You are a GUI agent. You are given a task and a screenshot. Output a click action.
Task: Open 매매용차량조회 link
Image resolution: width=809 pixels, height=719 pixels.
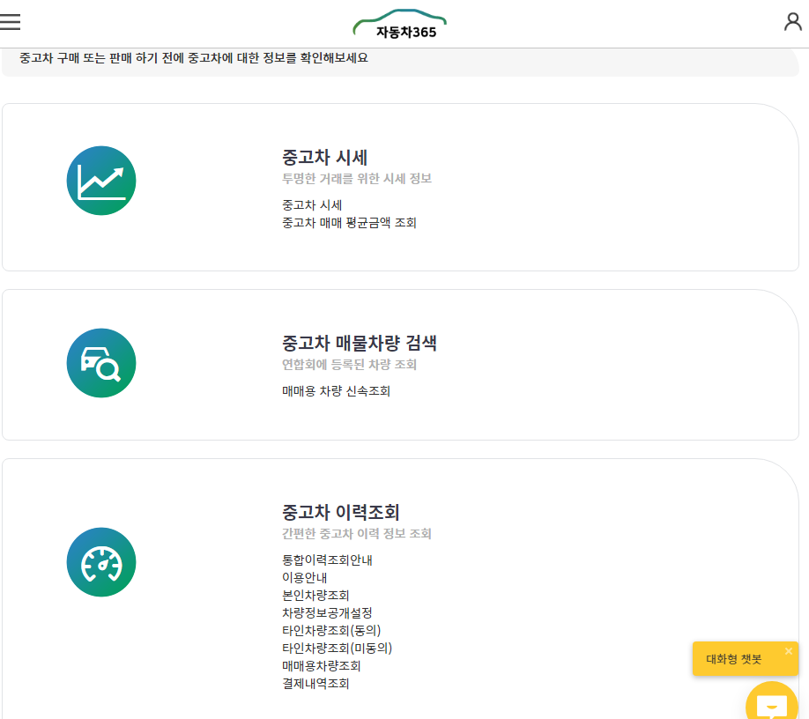click(322, 666)
